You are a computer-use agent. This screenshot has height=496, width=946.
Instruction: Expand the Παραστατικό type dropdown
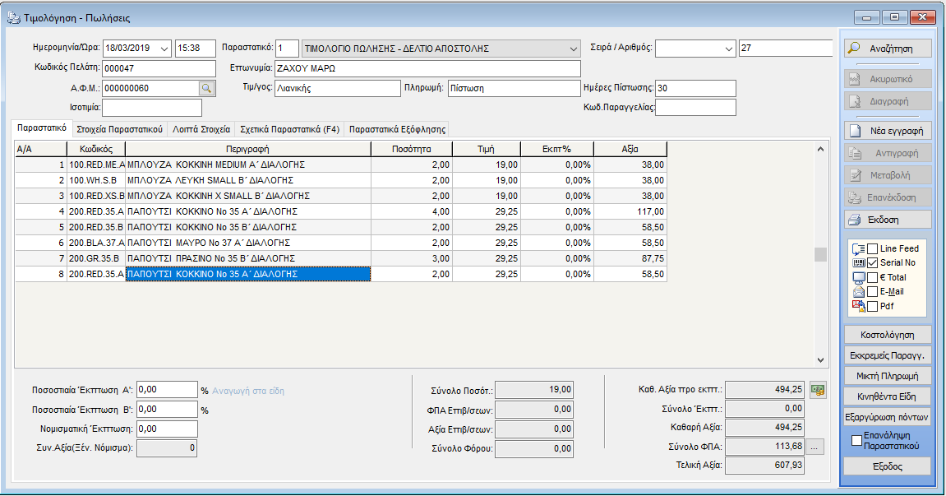[572, 49]
